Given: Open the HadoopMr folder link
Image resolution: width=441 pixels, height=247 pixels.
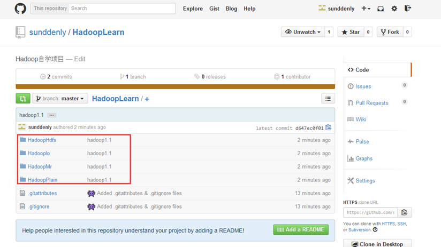Looking at the screenshot, I should (x=40, y=166).
